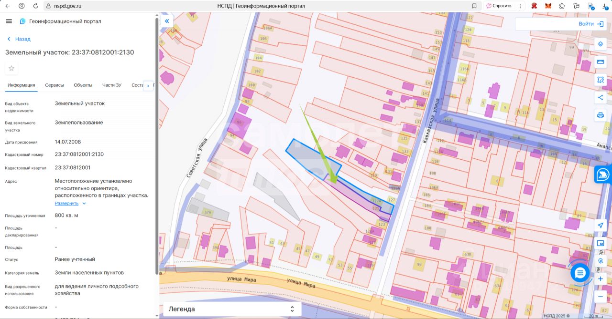
Task: Open the round blue chat button
Action: click(x=580, y=273)
